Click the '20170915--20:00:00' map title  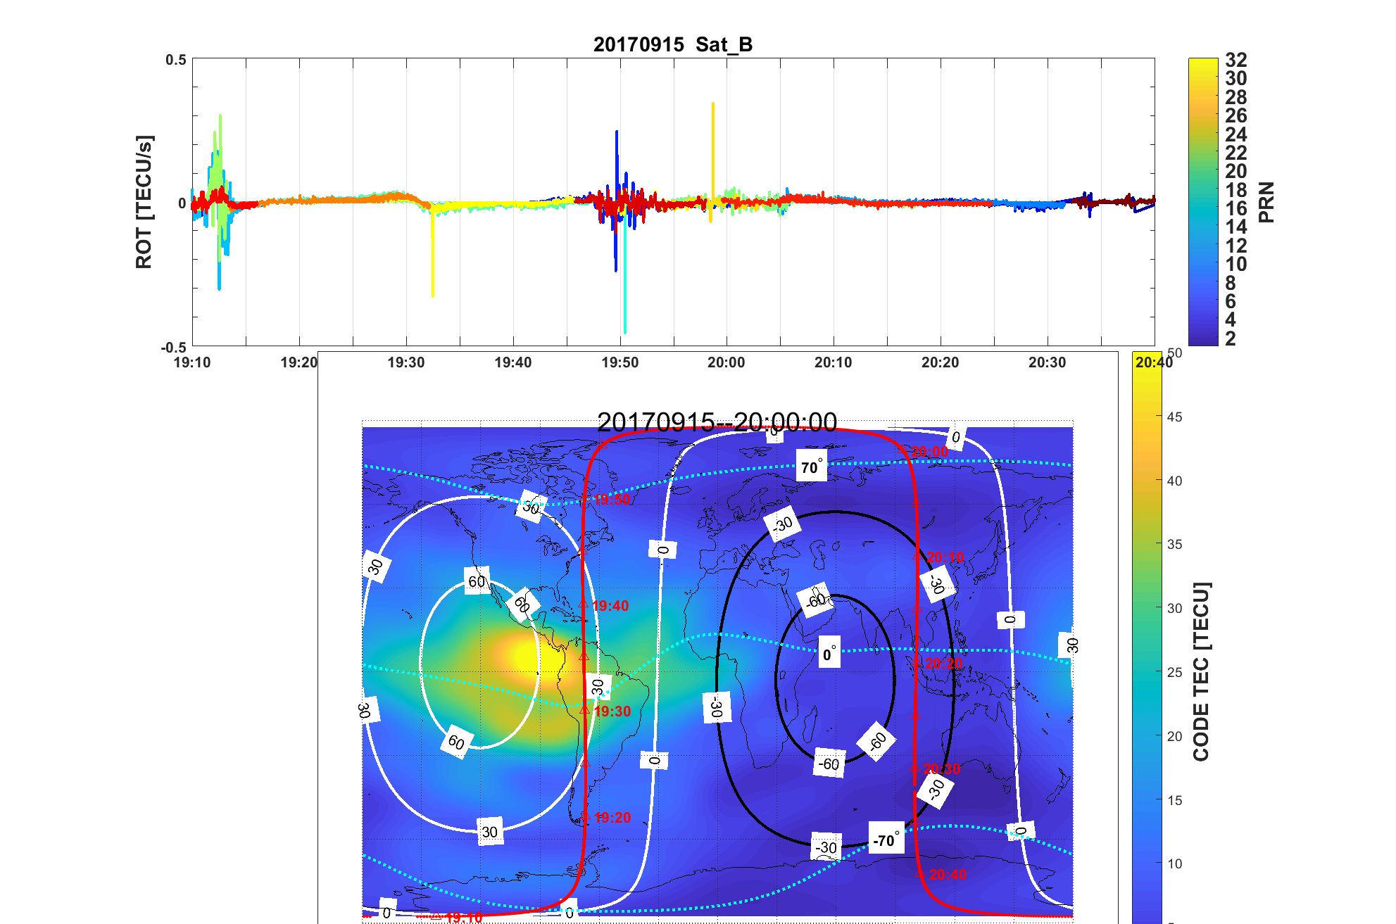click(717, 422)
